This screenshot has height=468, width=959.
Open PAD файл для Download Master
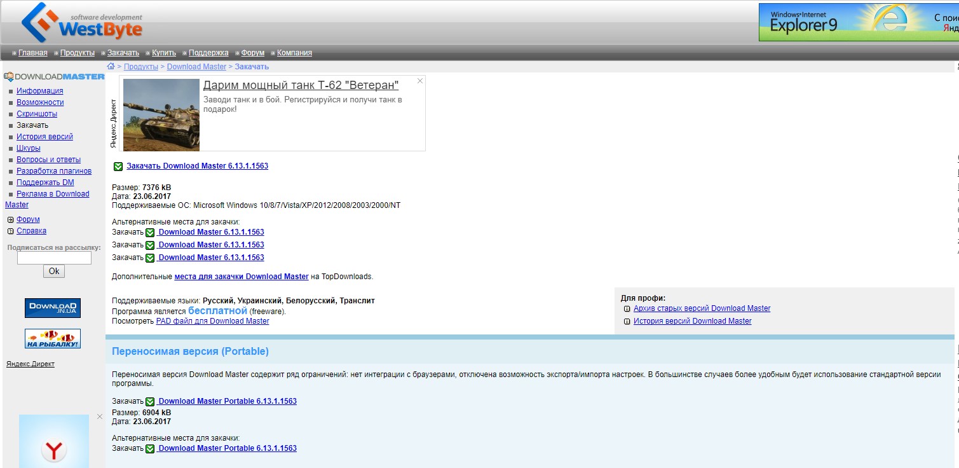pyautogui.click(x=212, y=321)
